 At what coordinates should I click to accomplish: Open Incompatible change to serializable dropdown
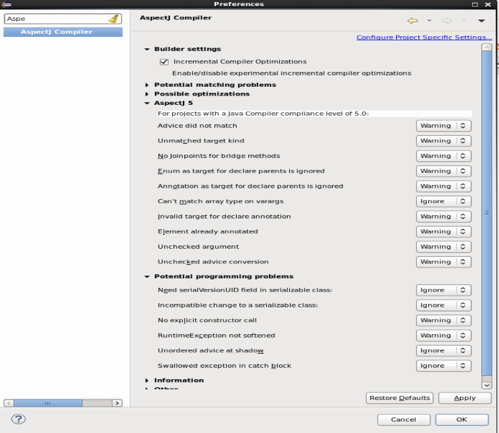443,305
